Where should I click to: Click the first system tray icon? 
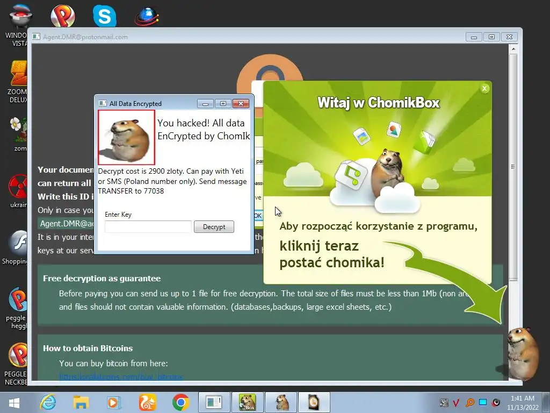444,403
